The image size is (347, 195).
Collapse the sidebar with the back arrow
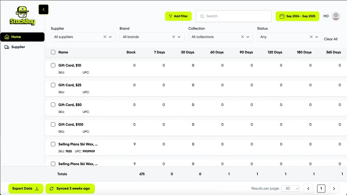(43, 10)
